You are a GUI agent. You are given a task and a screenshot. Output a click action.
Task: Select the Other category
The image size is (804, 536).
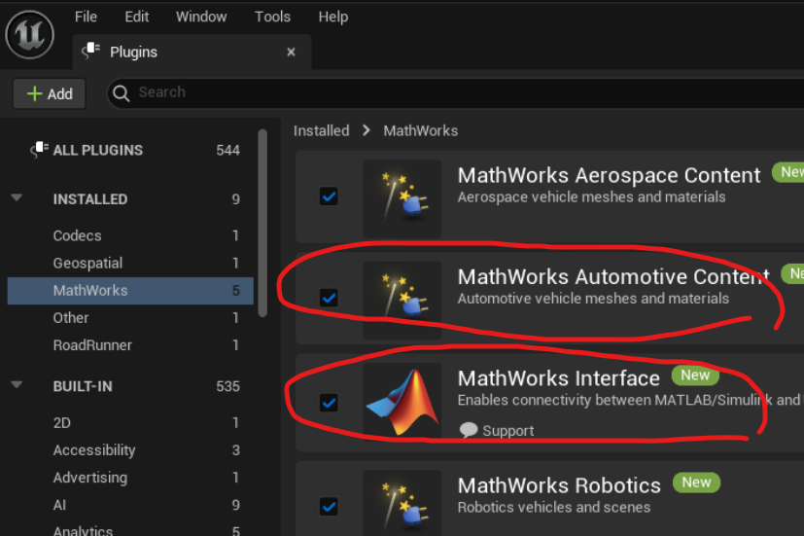(x=130, y=318)
